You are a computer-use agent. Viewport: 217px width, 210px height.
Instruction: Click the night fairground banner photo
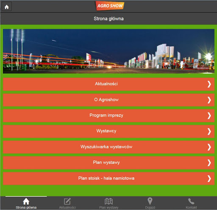[108, 51]
